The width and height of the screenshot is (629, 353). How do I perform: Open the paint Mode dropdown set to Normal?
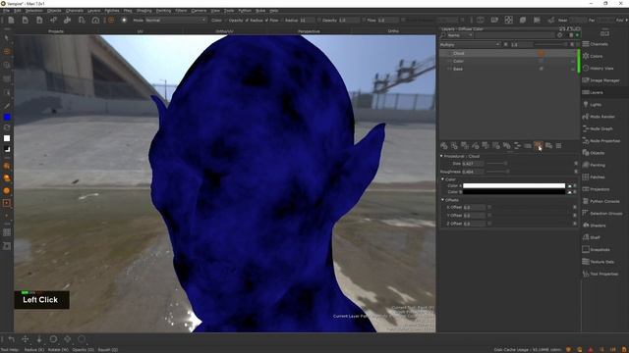(176, 20)
